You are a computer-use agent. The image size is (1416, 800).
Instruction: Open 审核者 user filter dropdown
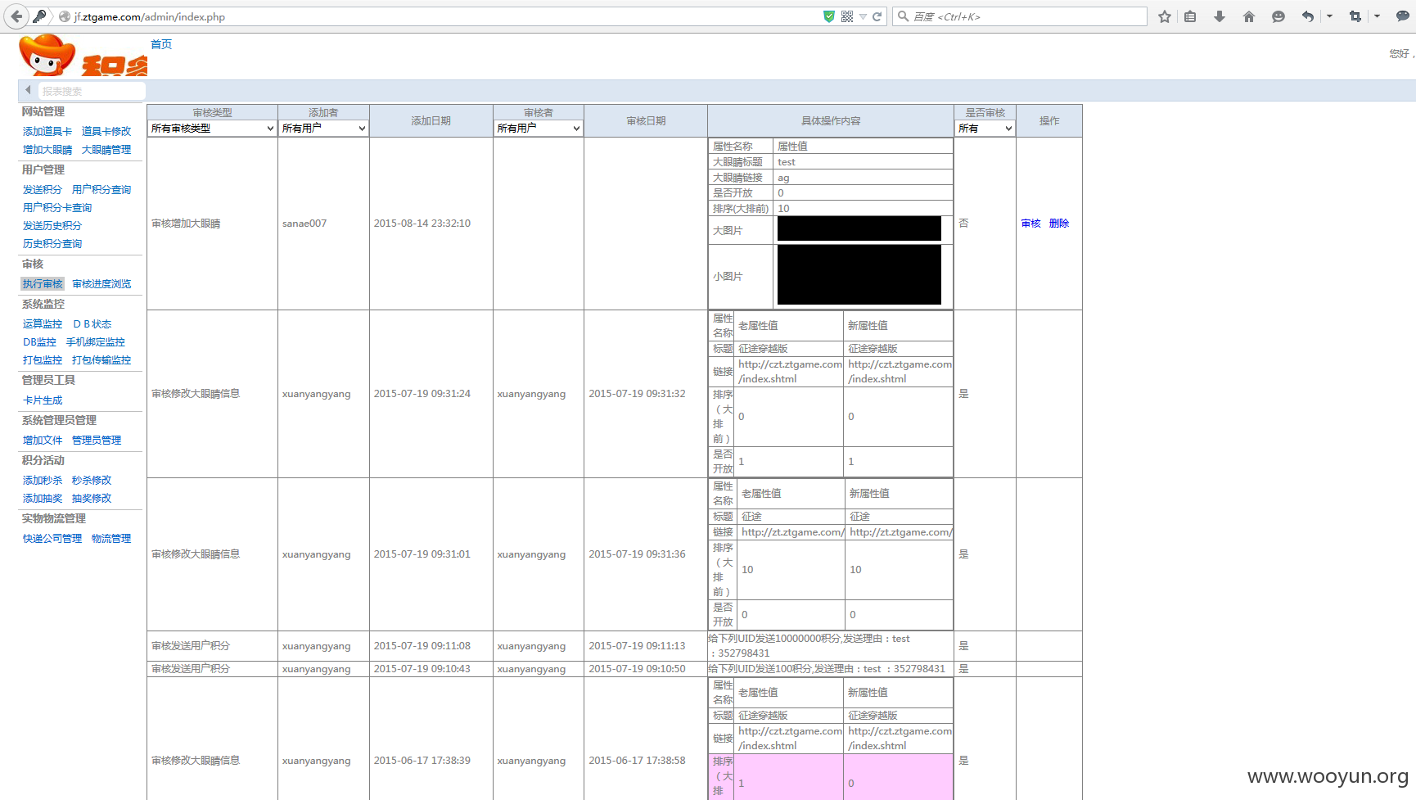(x=539, y=128)
